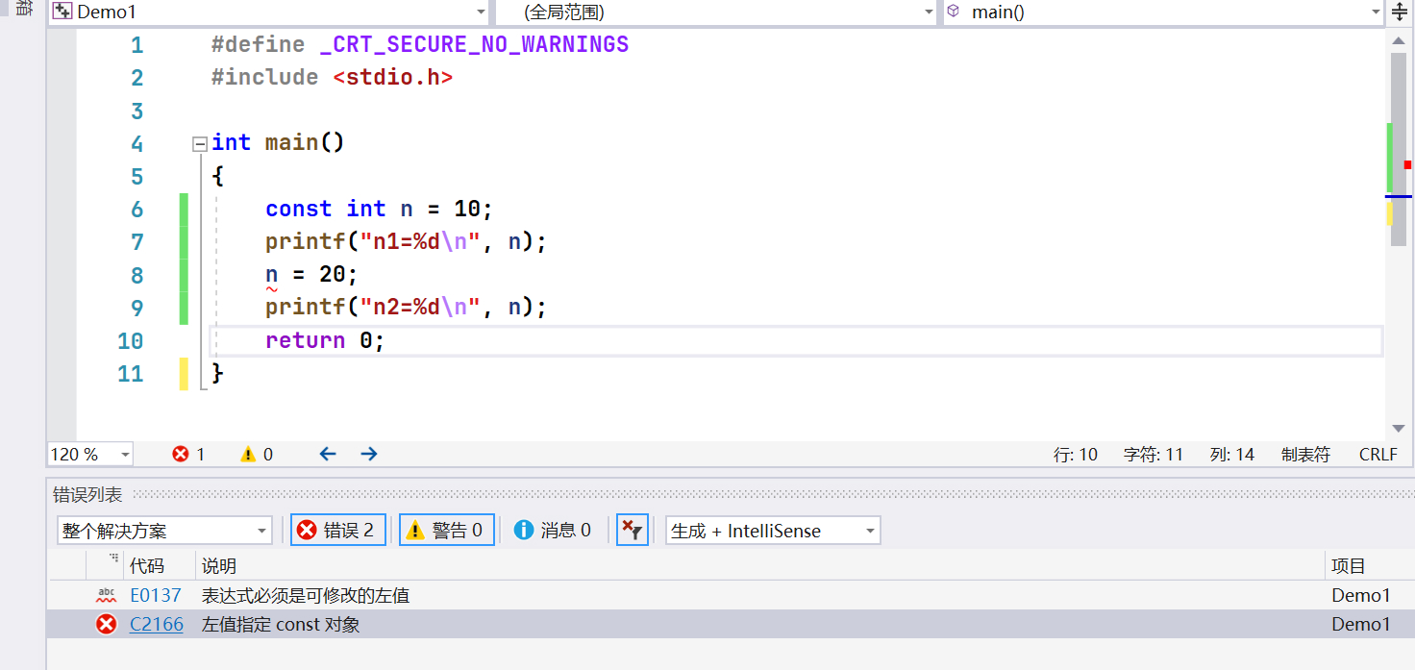Navigate to previous issue with left arrow

coord(328,454)
